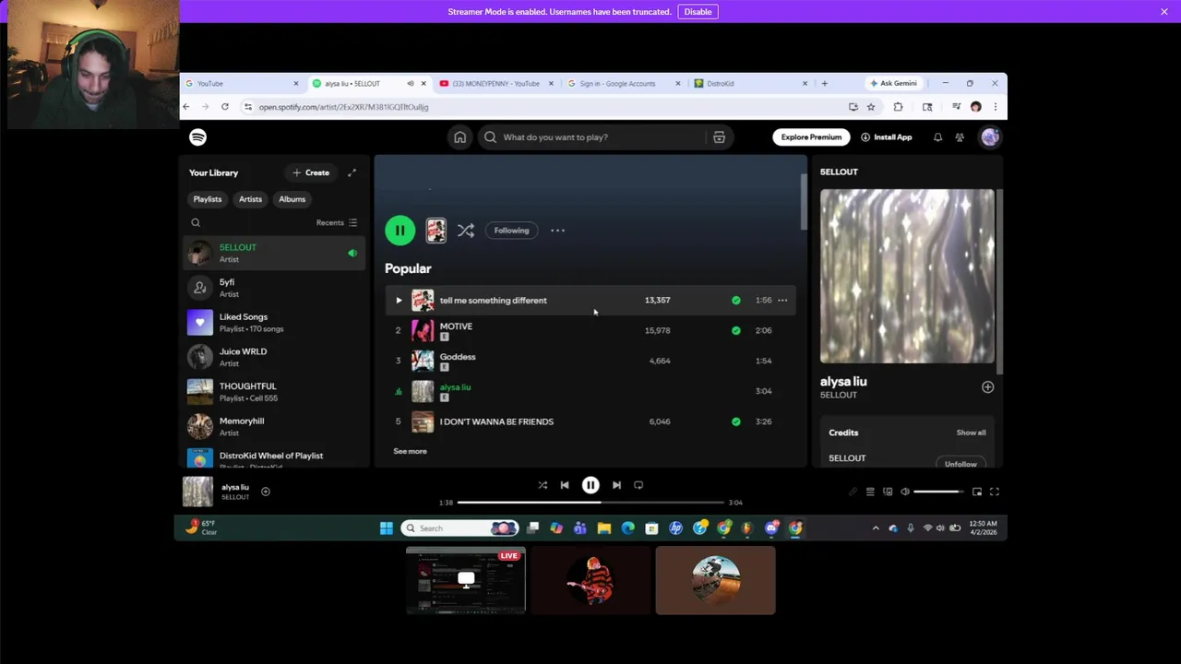Reload the browser page
This screenshot has height=664, width=1181.
(x=225, y=107)
